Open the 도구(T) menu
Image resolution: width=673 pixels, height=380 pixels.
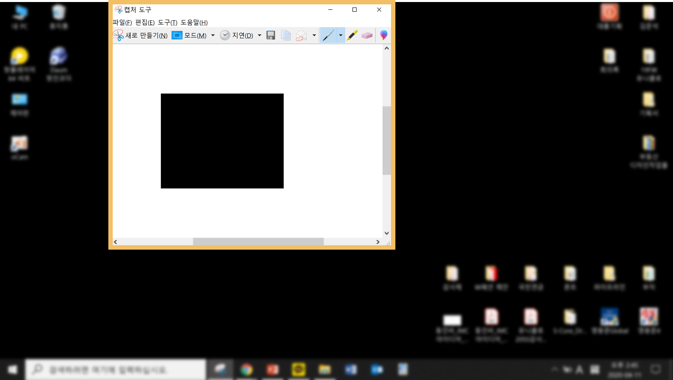167,23
